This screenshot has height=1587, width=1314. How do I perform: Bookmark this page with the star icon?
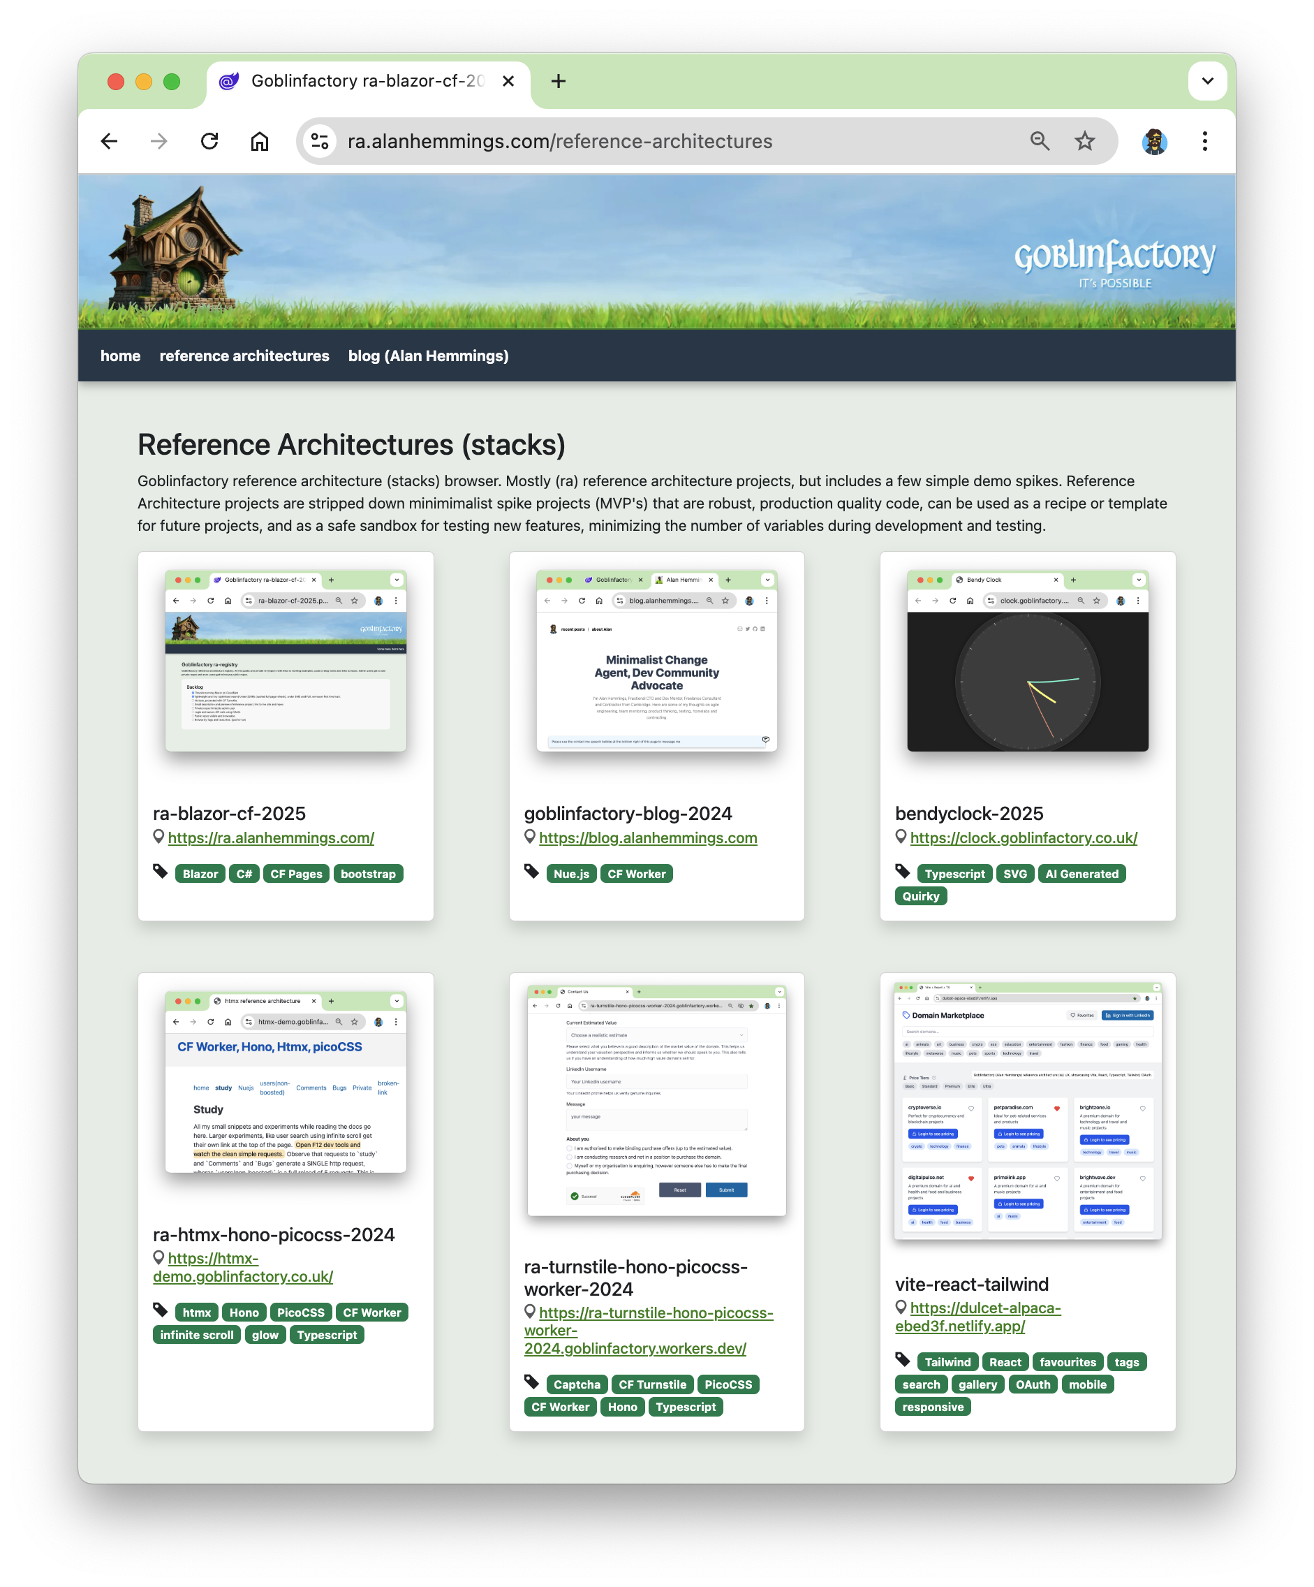click(x=1084, y=140)
